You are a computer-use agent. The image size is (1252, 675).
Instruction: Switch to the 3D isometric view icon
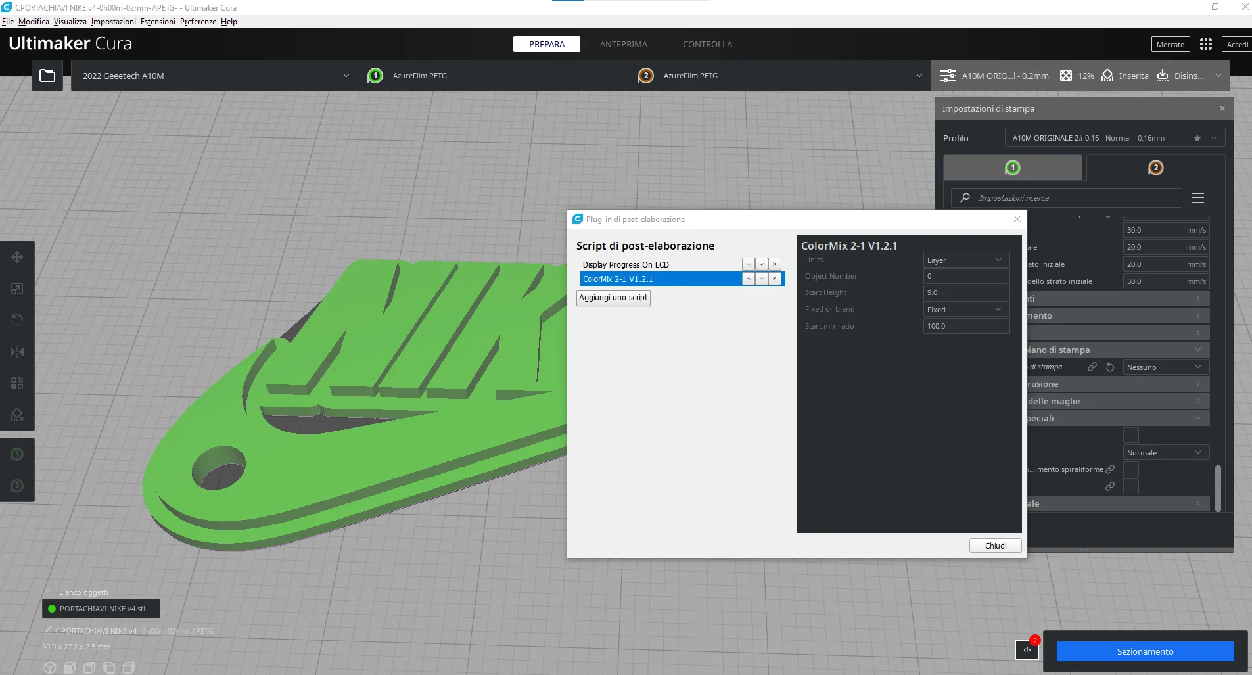click(x=50, y=668)
